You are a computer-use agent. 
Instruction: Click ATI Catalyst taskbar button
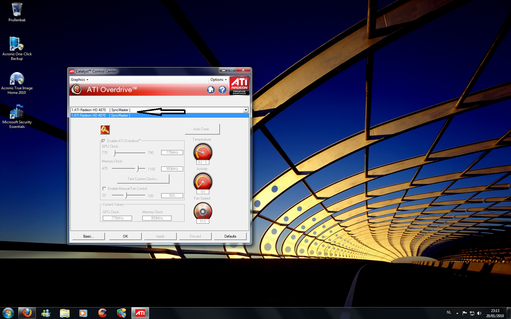(x=140, y=313)
